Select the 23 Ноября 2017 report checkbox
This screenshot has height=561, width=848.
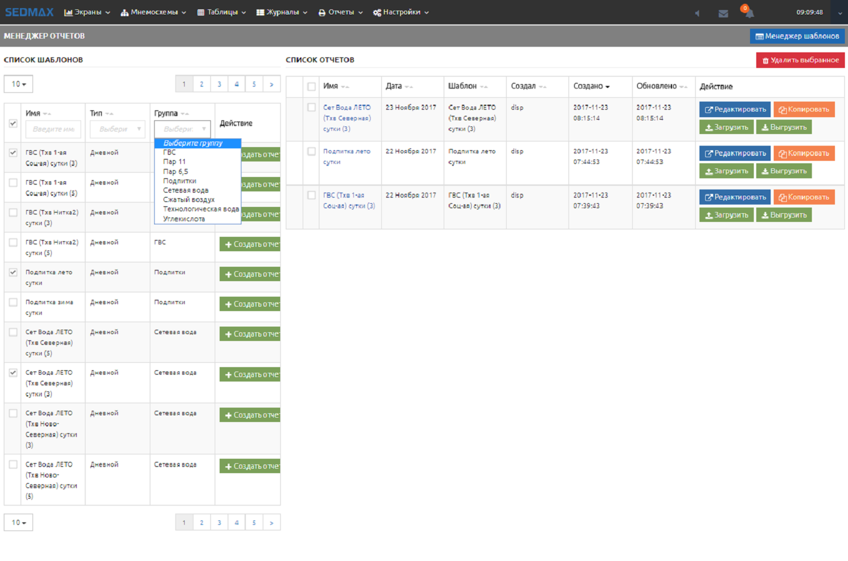pyautogui.click(x=311, y=107)
